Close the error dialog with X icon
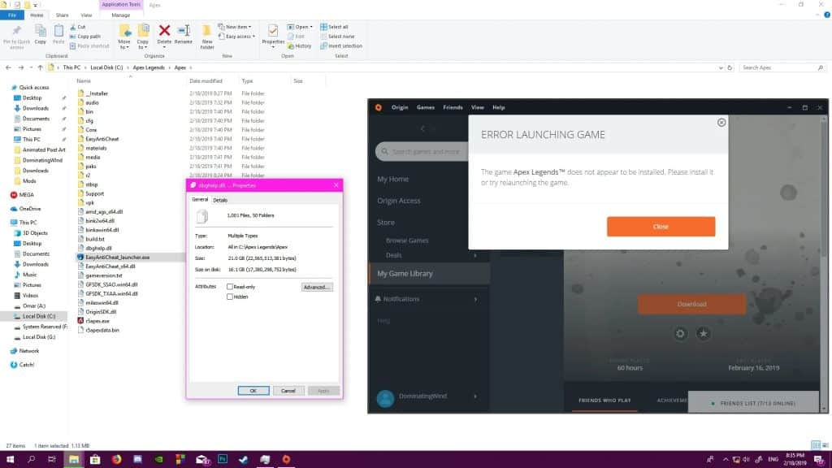 [721, 123]
